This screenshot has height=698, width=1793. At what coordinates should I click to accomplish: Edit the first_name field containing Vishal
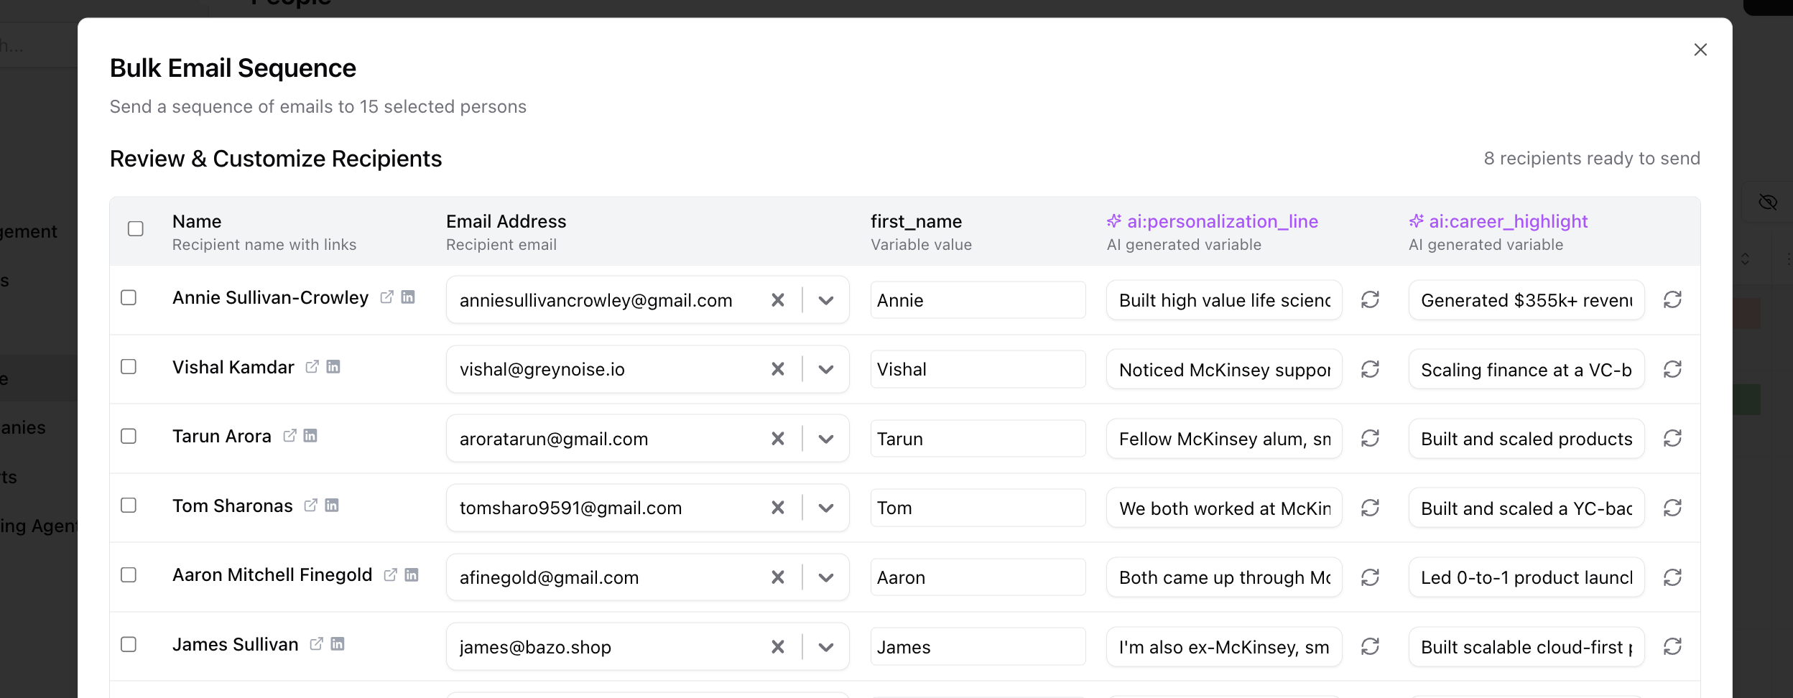click(978, 369)
